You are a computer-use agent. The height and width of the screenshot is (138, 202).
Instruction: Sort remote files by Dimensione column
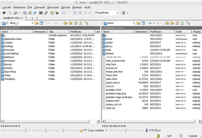[x=141, y=32]
